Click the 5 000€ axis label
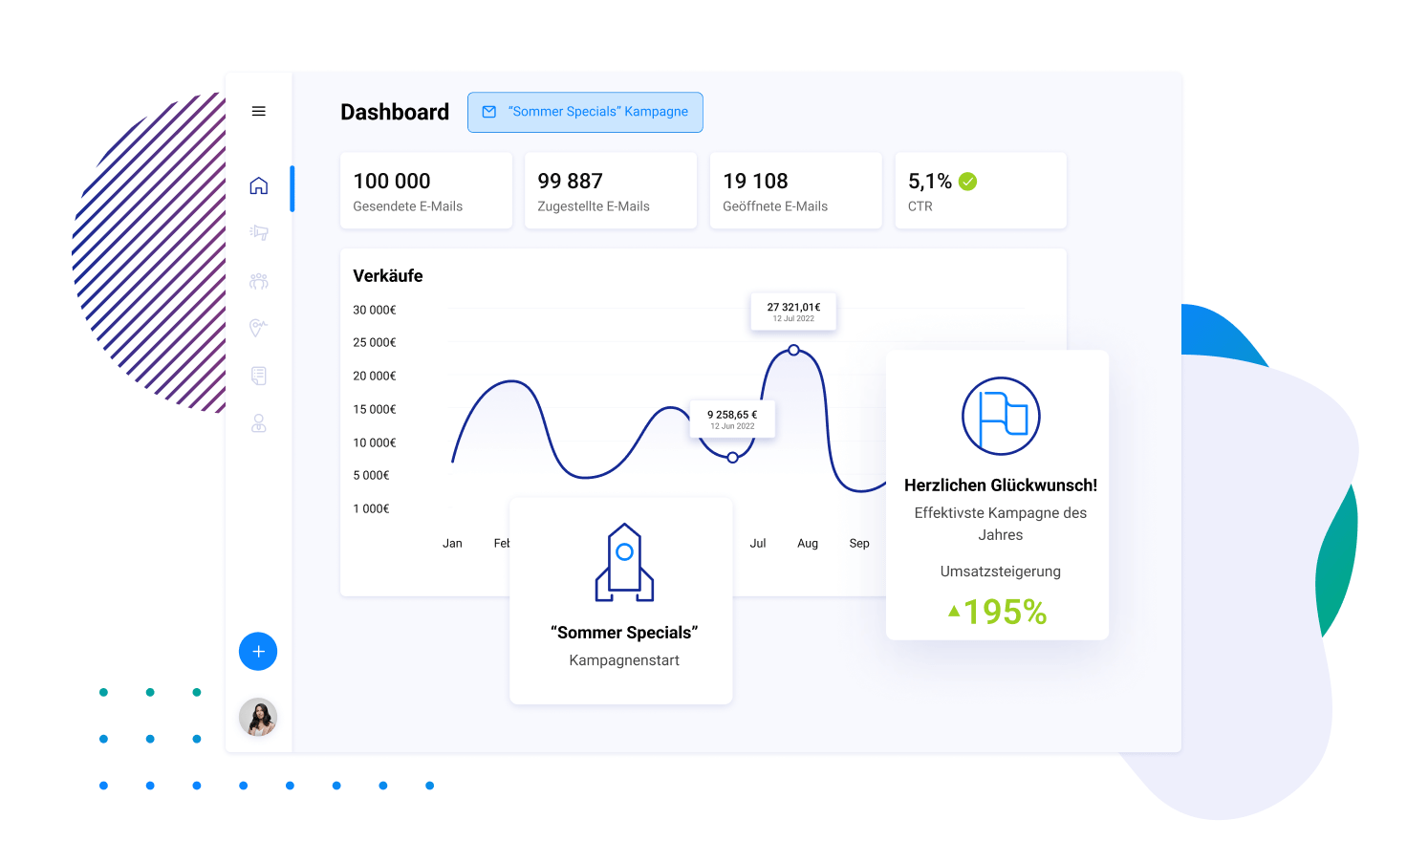 click(372, 475)
